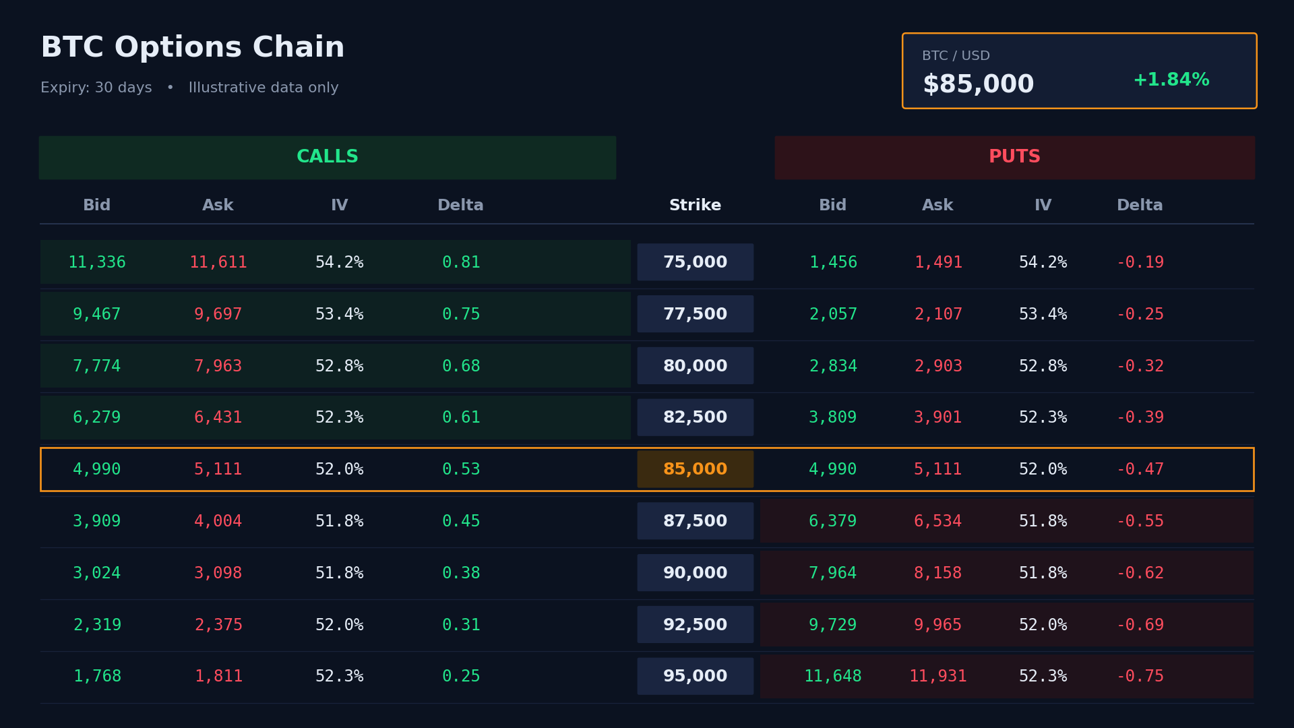This screenshot has width=1294, height=728.
Task: Select the 85,000 at-the-money strike
Action: (696, 469)
